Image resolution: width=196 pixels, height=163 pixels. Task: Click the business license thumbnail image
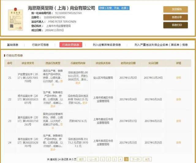tap(16, 19)
